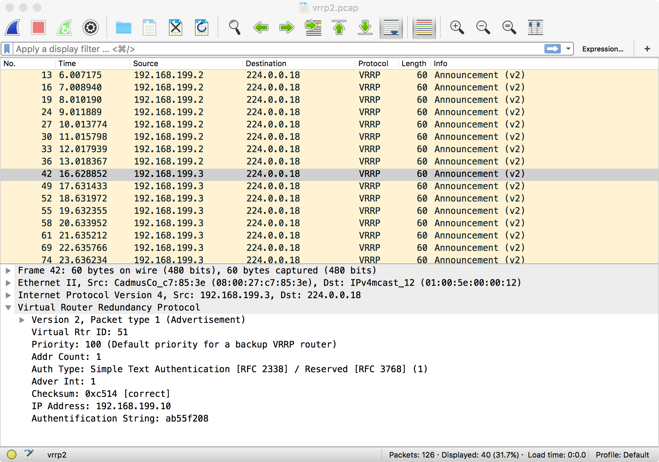Viewport: 659px width, 462px height.
Task: Click the Expression… button
Action: click(x=603, y=49)
